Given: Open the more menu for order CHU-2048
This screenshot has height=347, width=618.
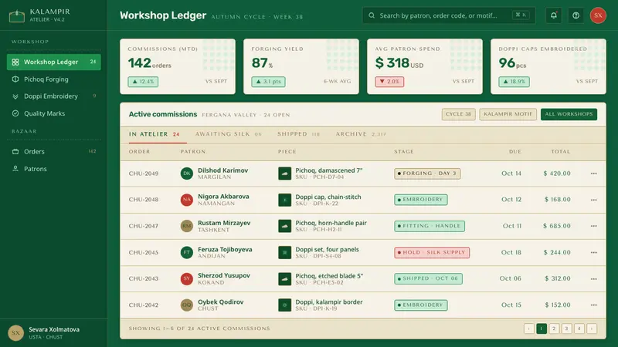Looking at the screenshot, I should click(x=593, y=200).
